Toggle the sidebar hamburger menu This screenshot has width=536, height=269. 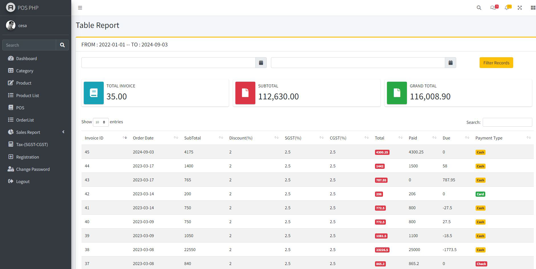[x=80, y=8]
